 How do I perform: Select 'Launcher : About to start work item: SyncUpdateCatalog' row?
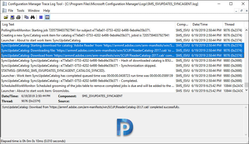point(122,40)
